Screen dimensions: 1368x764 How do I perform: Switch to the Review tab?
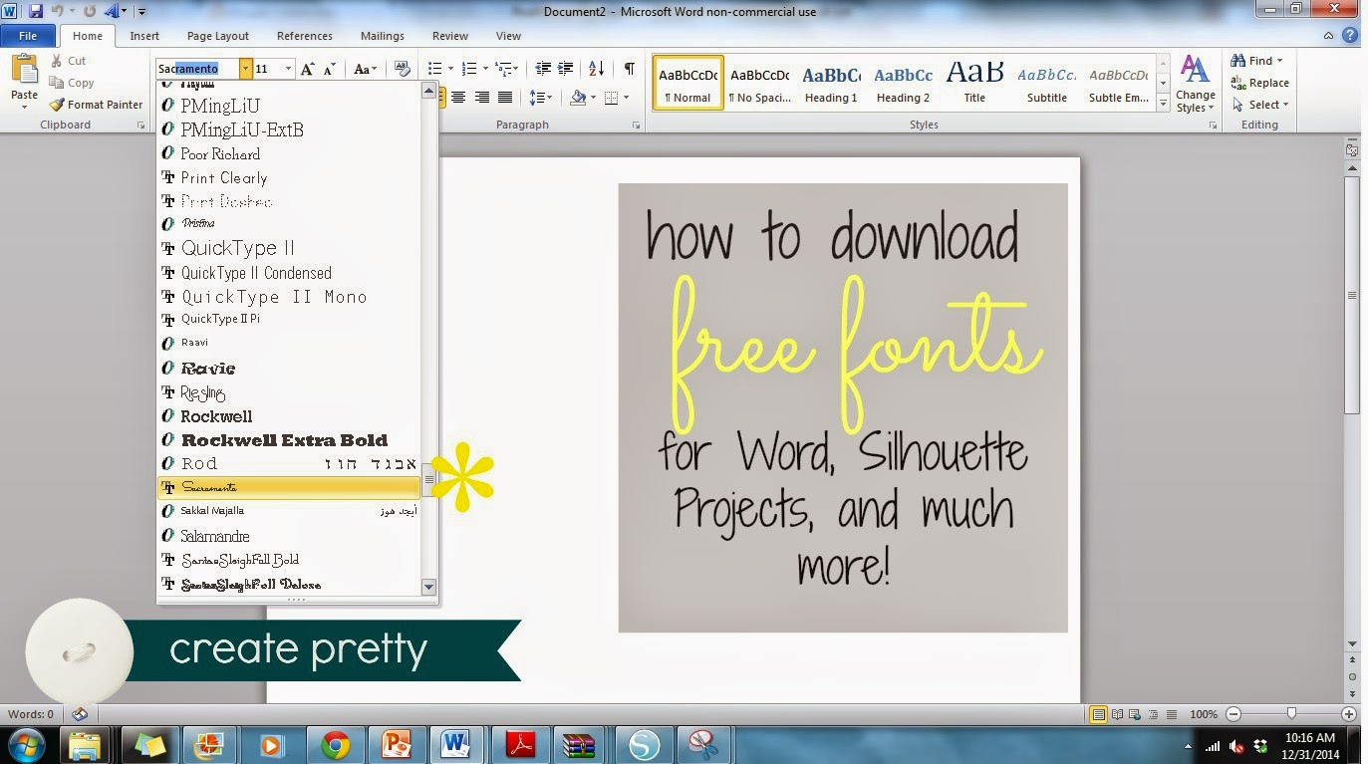pos(450,36)
